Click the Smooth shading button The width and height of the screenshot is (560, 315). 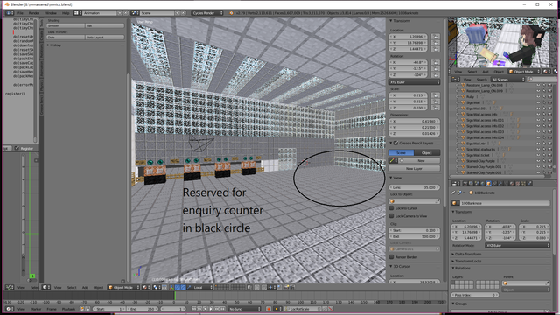66,25
